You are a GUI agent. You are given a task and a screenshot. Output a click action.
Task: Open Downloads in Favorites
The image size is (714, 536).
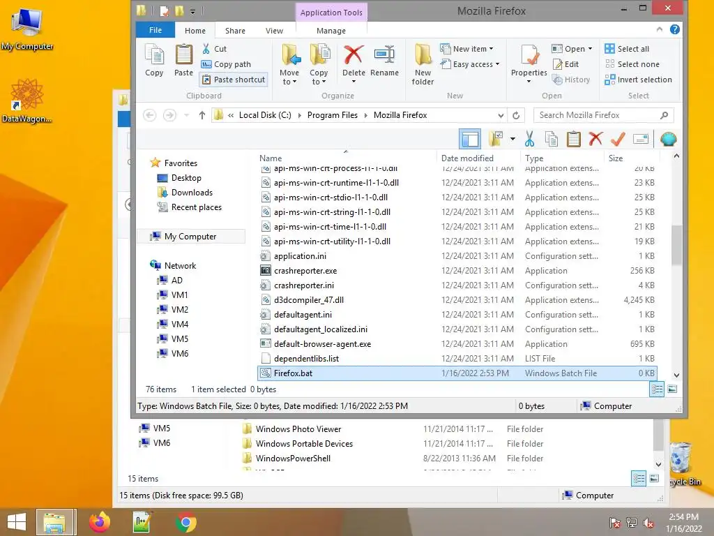pyautogui.click(x=192, y=193)
